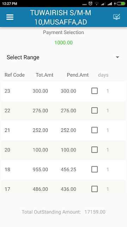Image resolution: width=127 pixels, height=227 pixels.
Task: Click the Pend.Amt column header
Action: pyautogui.click(x=78, y=75)
